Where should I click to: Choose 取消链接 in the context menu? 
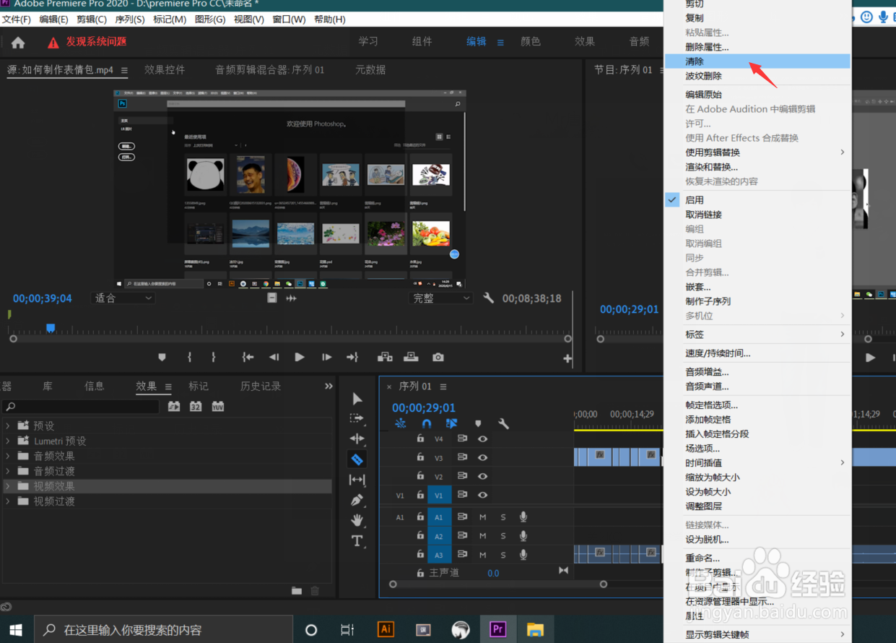[x=757, y=215]
